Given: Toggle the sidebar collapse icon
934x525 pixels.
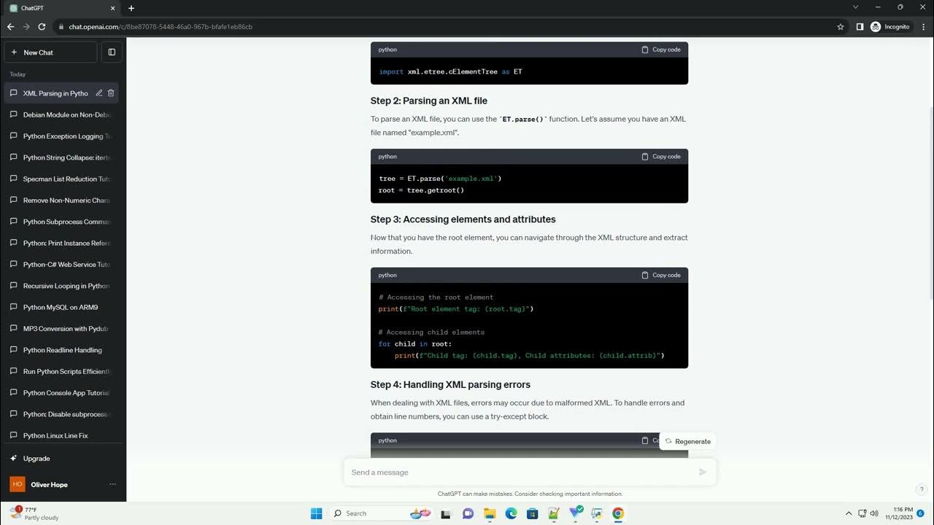Looking at the screenshot, I should pyautogui.click(x=112, y=52).
